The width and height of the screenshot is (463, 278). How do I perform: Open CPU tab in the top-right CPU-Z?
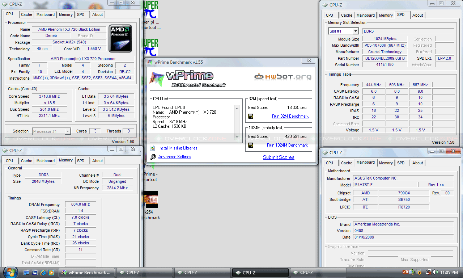tap(330, 15)
